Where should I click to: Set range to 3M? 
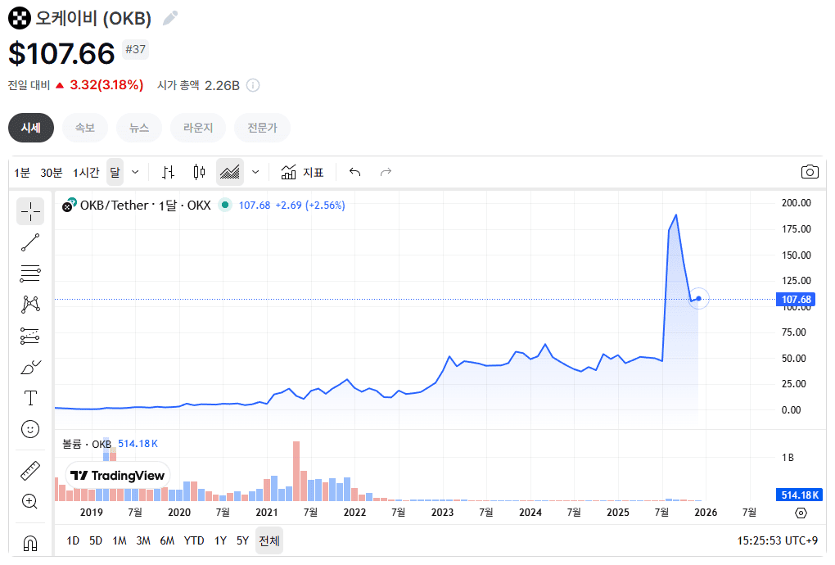[143, 540]
